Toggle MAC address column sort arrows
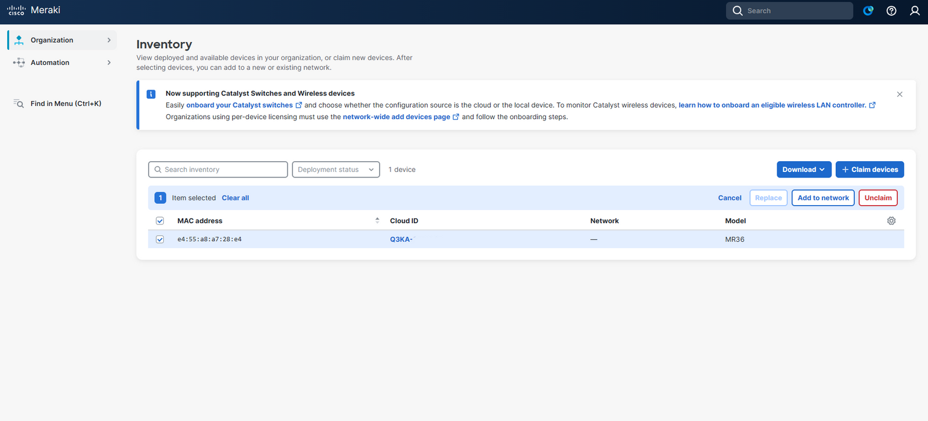 click(x=377, y=221)
